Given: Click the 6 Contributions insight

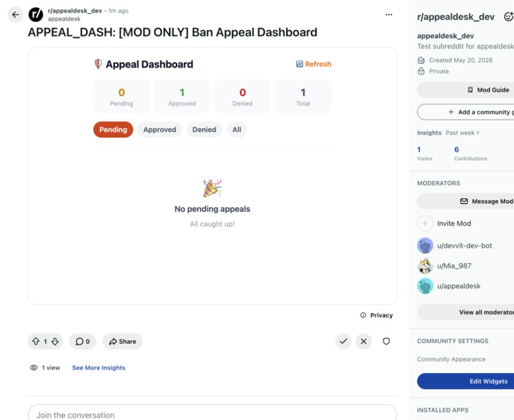Looking at the screenshot, I should [471, 154].
